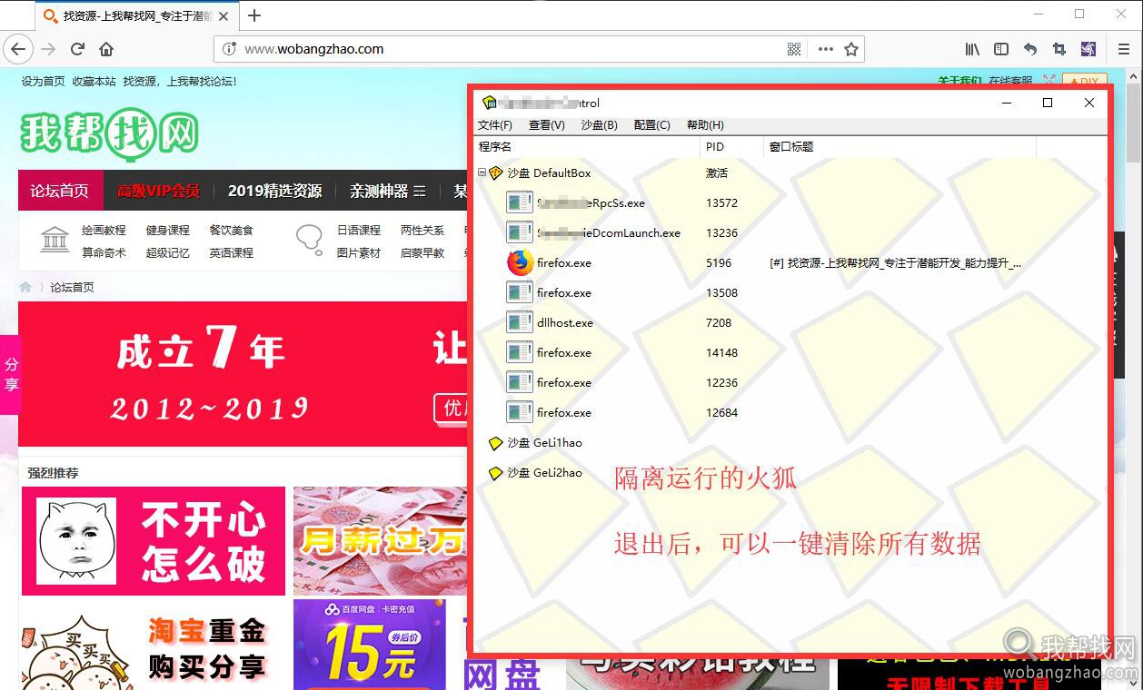Click firefox.exe icon with PID 5196
The image size is (1143, 690).
(520, 262)
